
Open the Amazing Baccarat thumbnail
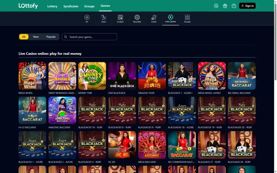62,111
